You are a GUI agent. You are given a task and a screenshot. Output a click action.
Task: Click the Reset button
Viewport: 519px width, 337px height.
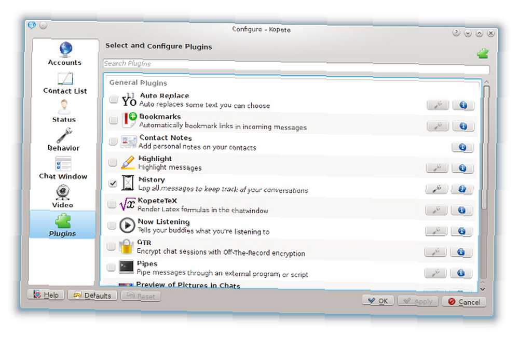(x=141, y=296)
